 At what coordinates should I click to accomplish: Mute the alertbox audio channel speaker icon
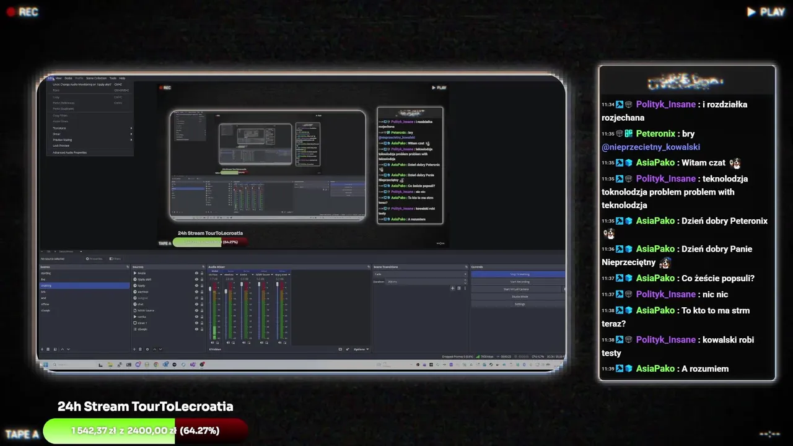click(228, 343)
